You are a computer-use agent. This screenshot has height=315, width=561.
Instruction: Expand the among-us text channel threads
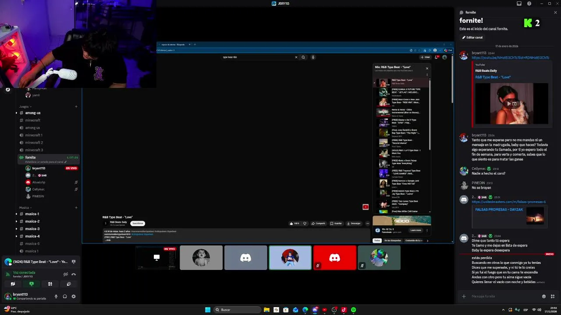[16, 113]
